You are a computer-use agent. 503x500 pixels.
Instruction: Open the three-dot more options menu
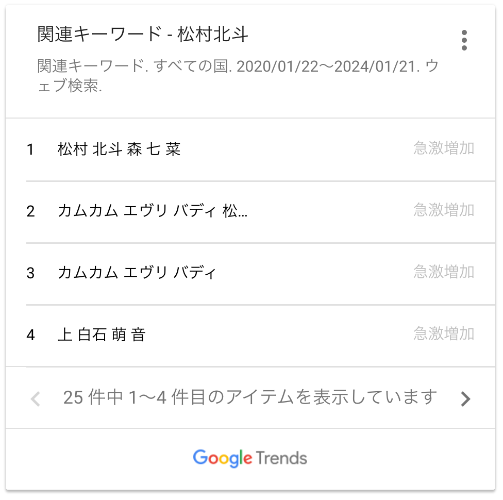click(464, 40)
